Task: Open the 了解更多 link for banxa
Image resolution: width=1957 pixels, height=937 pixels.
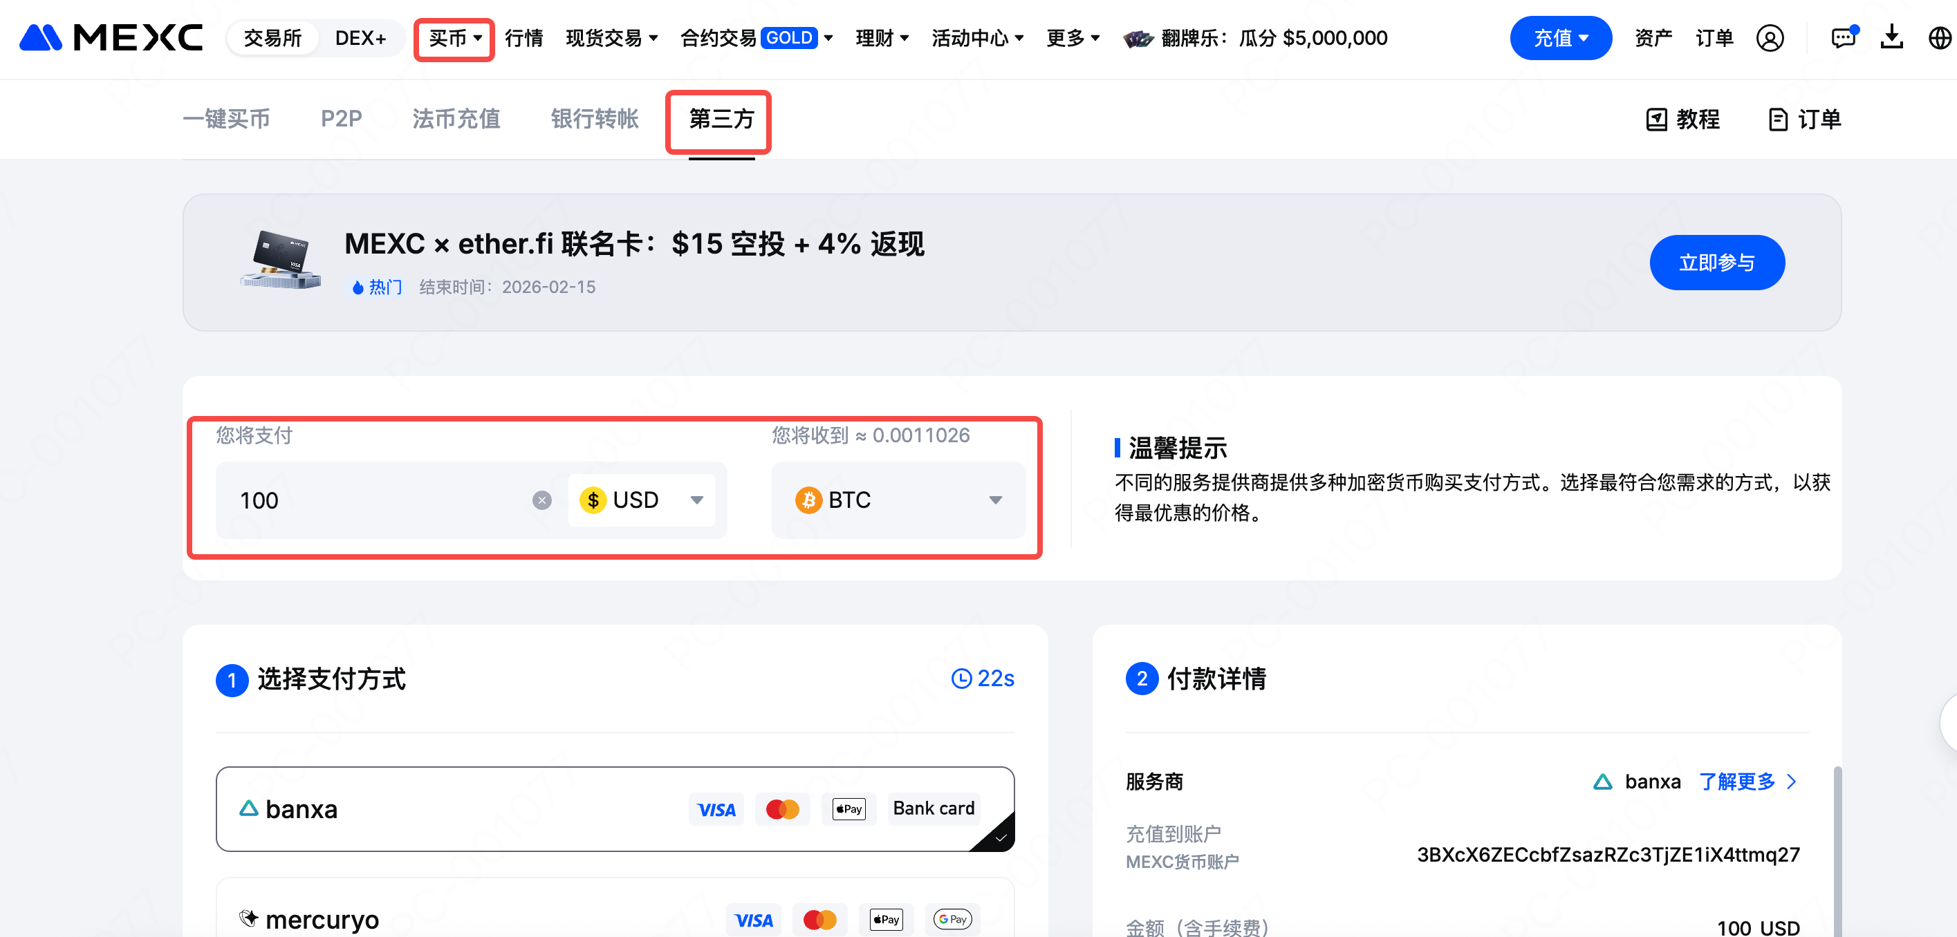Action: click(1747, 782)
